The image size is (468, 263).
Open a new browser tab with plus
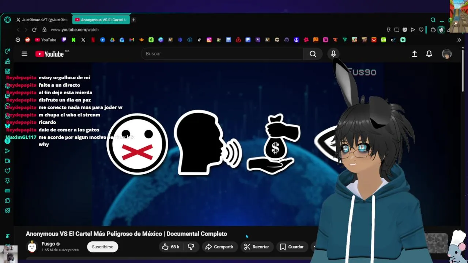pyautogui.click(x=133, y=20)
